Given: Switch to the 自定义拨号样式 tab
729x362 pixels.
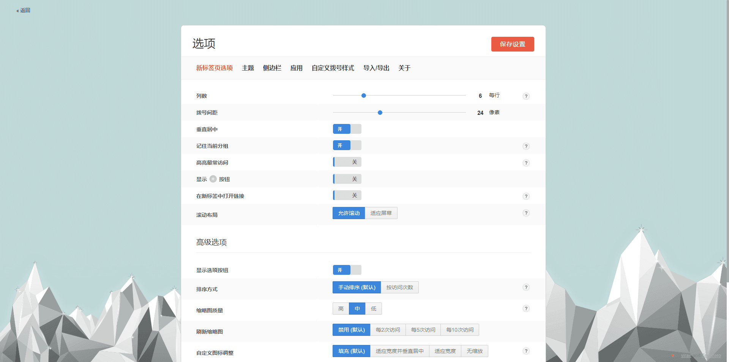Looking at the screenshot, I should 333,68.
